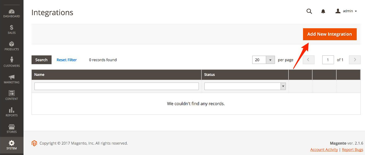365x155 pixels.
Task: View notifications via the bell icon
Action: pos(323,11)
